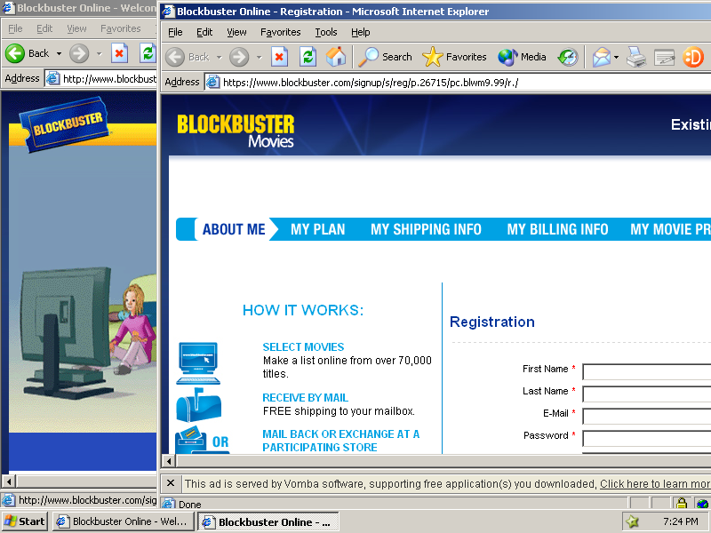
Task: Expand Mail options dropdown arrow
Action: 616,58
